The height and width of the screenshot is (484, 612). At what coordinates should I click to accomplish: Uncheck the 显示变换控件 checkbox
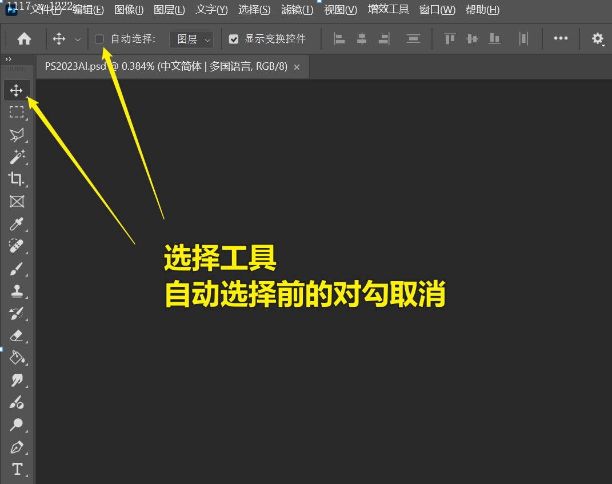pos(233,39)
